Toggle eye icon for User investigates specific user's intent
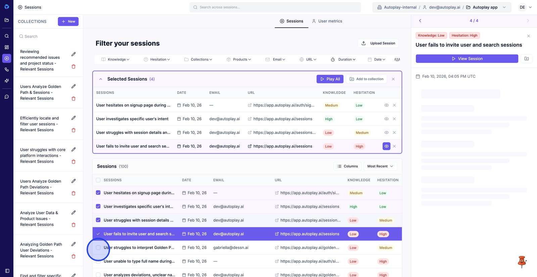This screenshot has width=537, height=277. pyautogui.click(x=386, y=119)
